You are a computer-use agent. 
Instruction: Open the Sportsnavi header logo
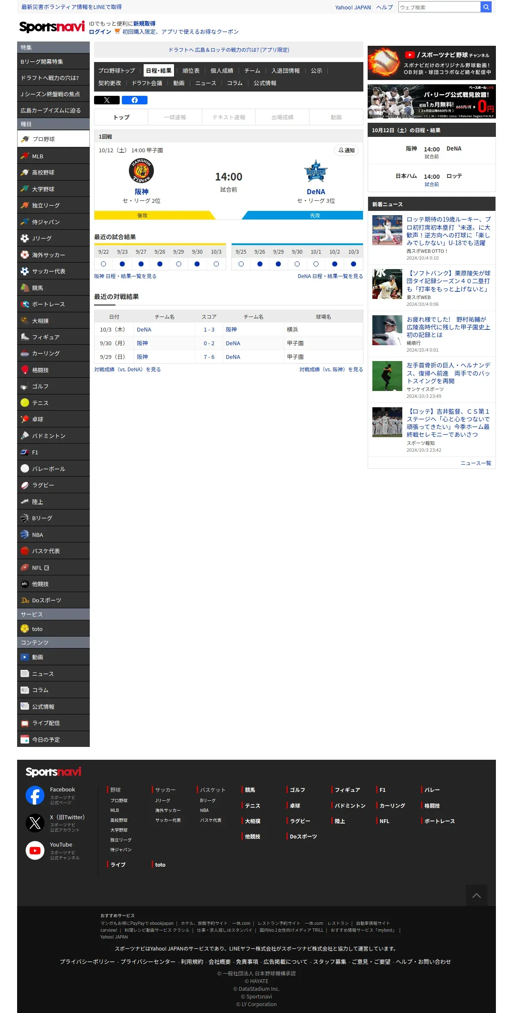52,27
